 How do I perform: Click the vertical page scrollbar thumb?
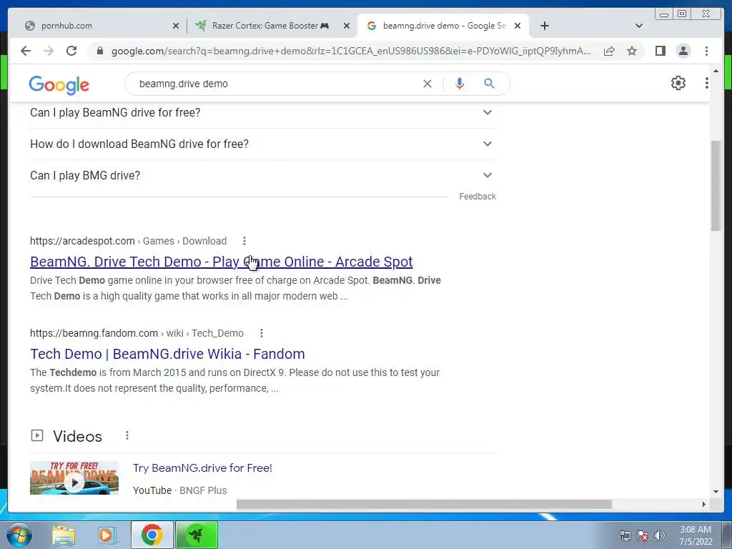pyautogui.click(x=716, y=186)
